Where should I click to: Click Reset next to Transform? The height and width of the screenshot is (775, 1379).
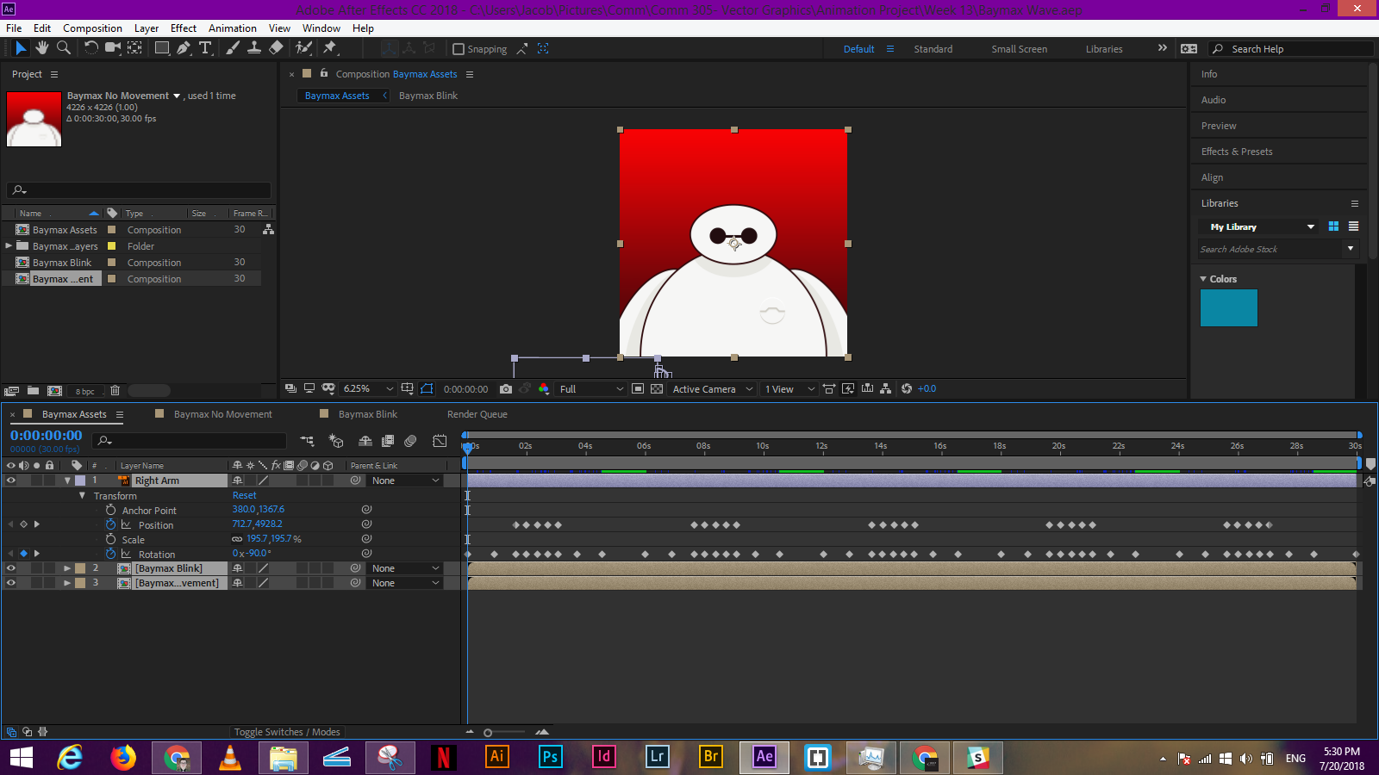[x=244, y=495]
